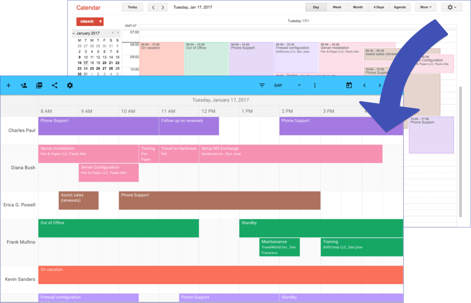Open the More dropdown menu
471x303 pixels.
pos(426,7)
